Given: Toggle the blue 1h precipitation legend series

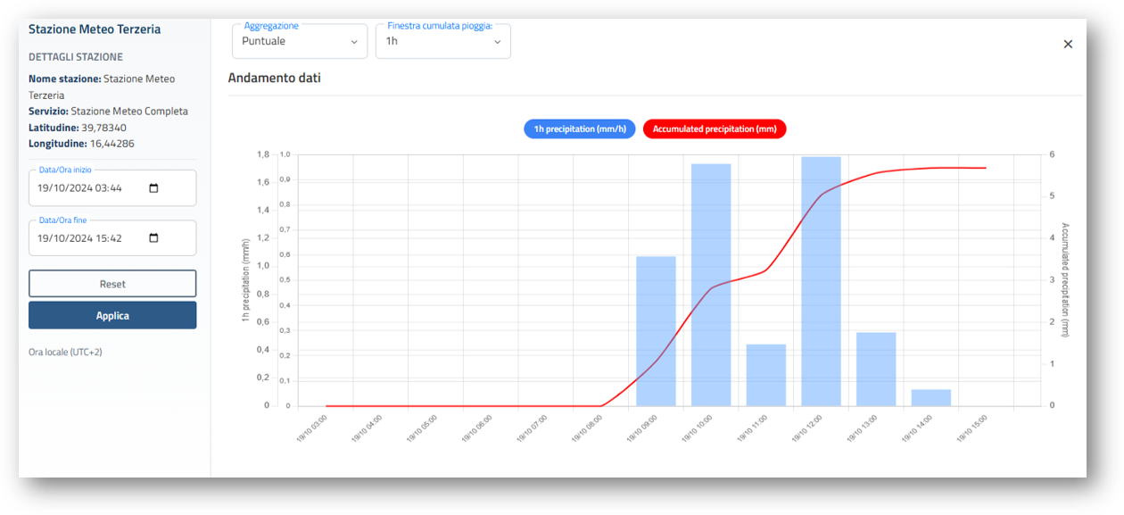Looking at the screenshot, I should click(x=580, y=129).
